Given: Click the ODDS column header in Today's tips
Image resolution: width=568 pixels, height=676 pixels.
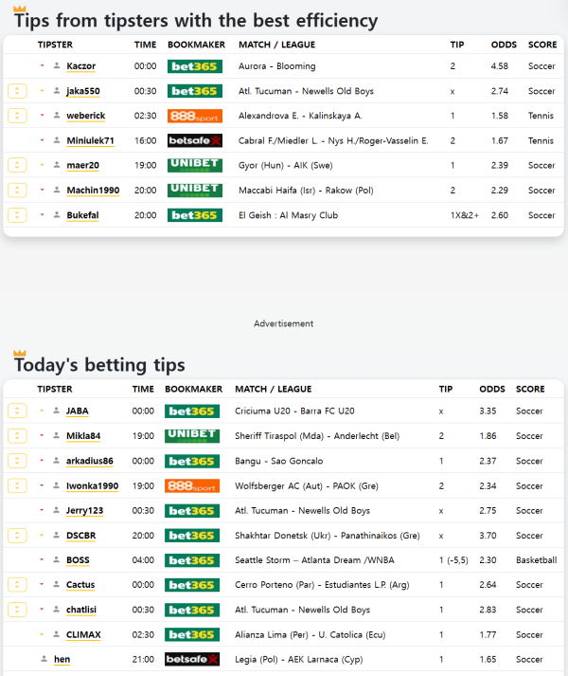Looking at the screenshot, I should pyautogui.click(x=492, y=389).
